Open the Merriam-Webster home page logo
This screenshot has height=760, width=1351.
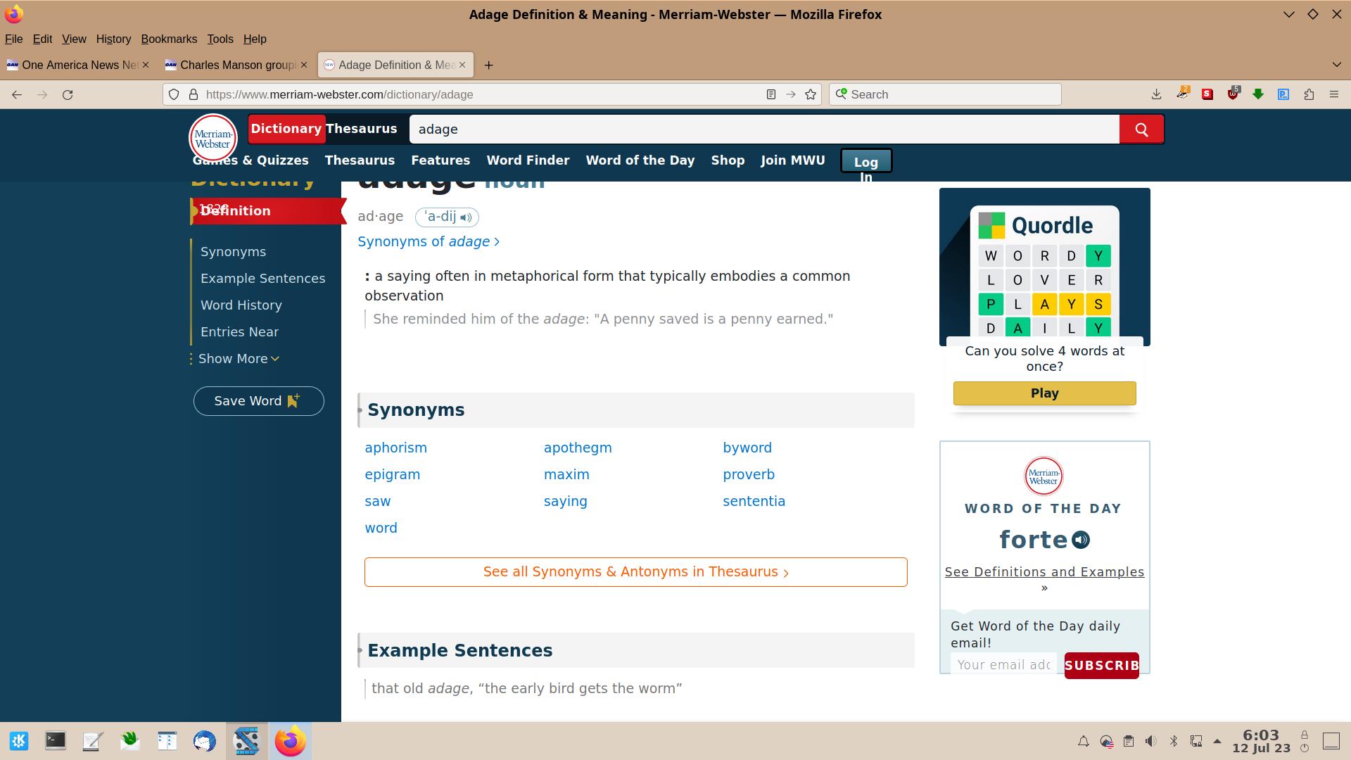pyautogui.click(x=213, y=138)
